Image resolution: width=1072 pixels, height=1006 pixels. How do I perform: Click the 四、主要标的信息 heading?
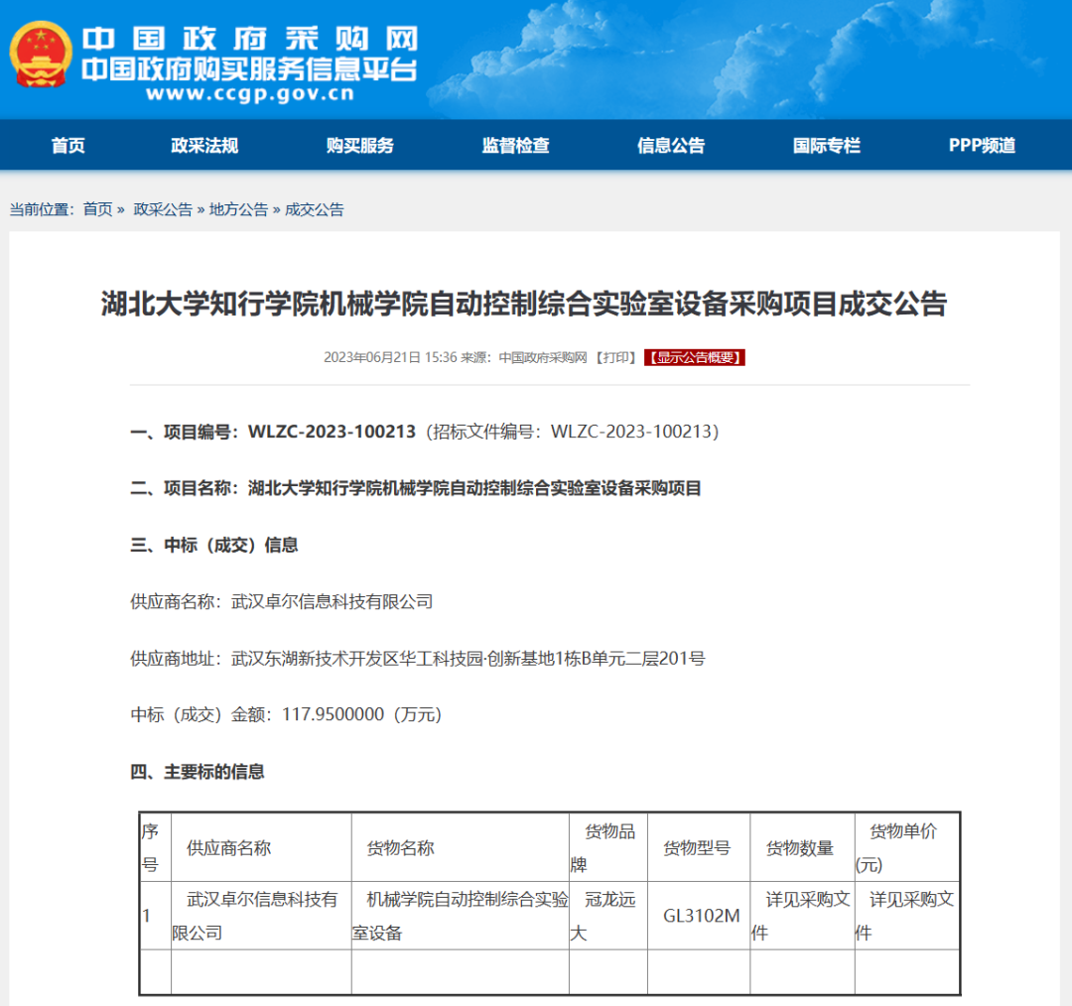198,772
